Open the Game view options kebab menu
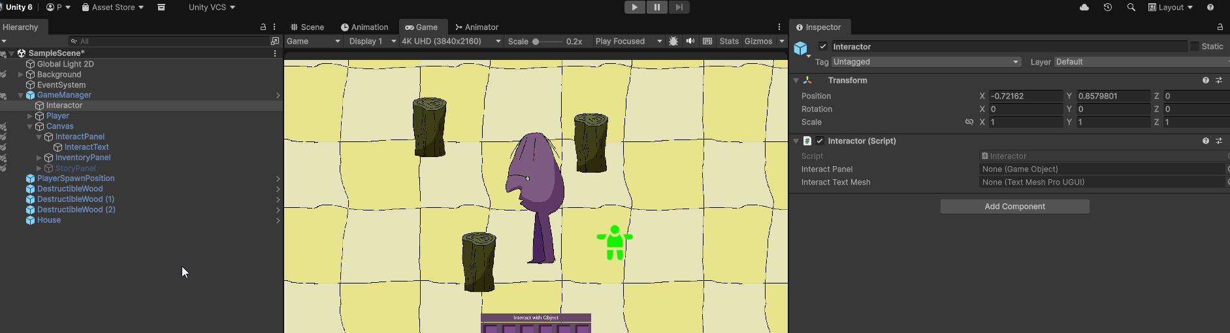Screen dimensions: 1230x333 click(x=779, y=27)
